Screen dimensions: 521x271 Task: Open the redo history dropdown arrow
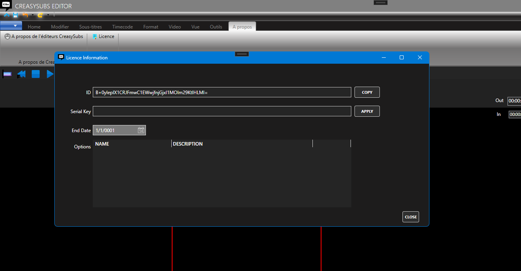click(x=48, y=15)
